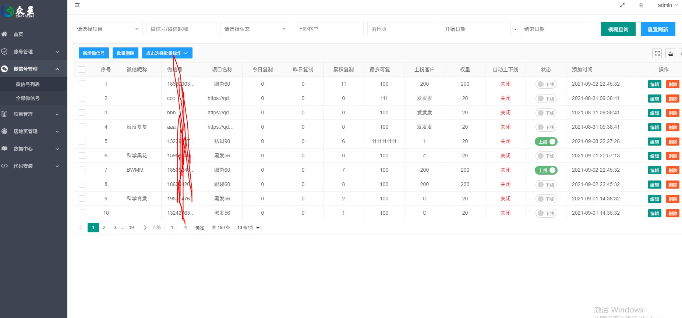Click the 模糊查询 search button
The width and height of the screenshot is (682, 318).
(618, 29)
